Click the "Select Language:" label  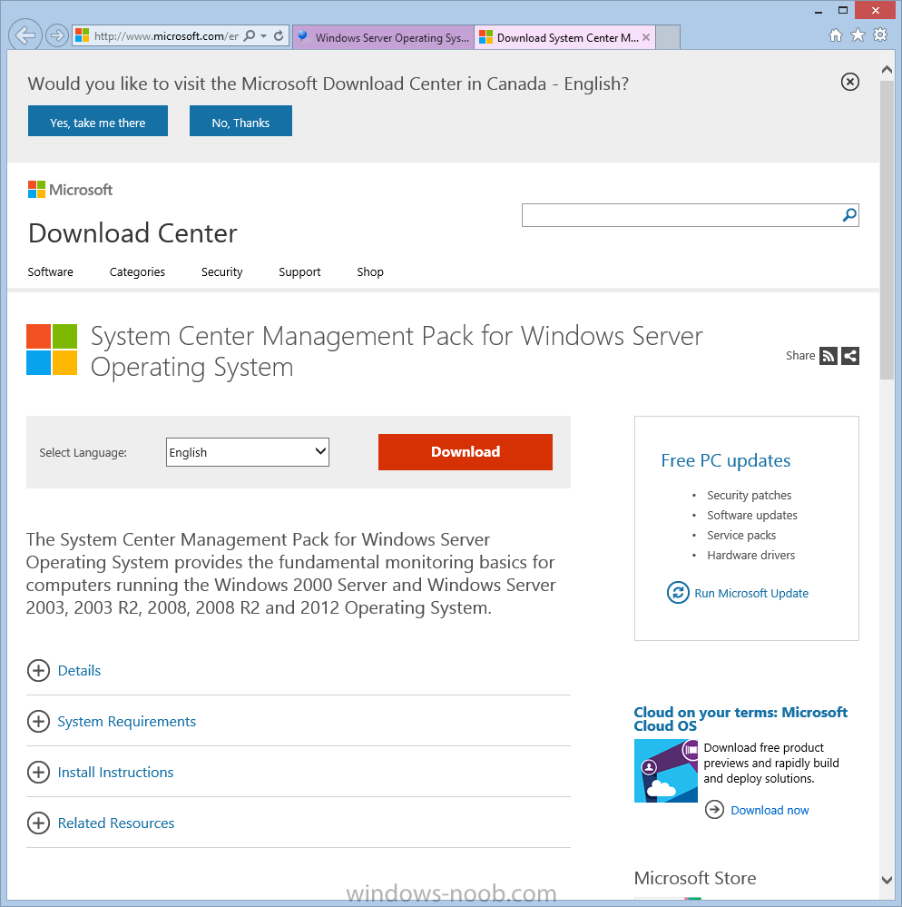click(83, 452)
